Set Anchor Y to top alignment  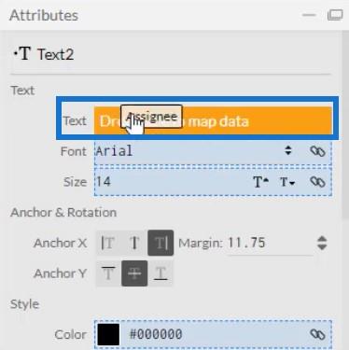[108, 273]
